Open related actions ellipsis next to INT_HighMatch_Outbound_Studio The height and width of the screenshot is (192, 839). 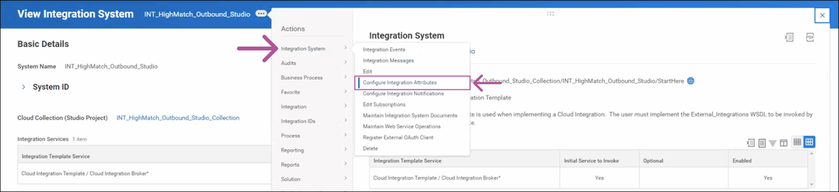261,14
